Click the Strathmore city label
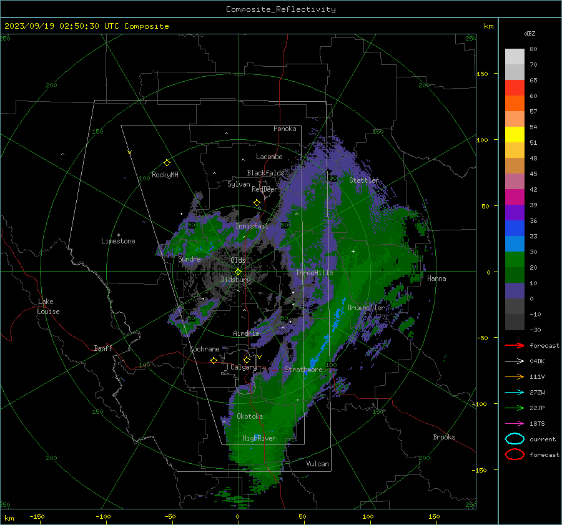The width and height of the screenshot is (562, 525). coord(303,370)
